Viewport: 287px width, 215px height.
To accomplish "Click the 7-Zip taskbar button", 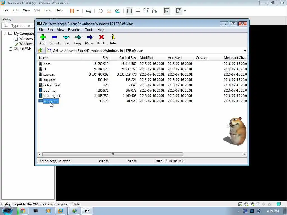I will coord(87,211).
